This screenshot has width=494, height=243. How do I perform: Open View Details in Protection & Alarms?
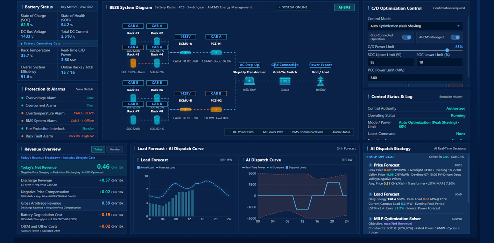pyautogui.click(x=85, y=89)
